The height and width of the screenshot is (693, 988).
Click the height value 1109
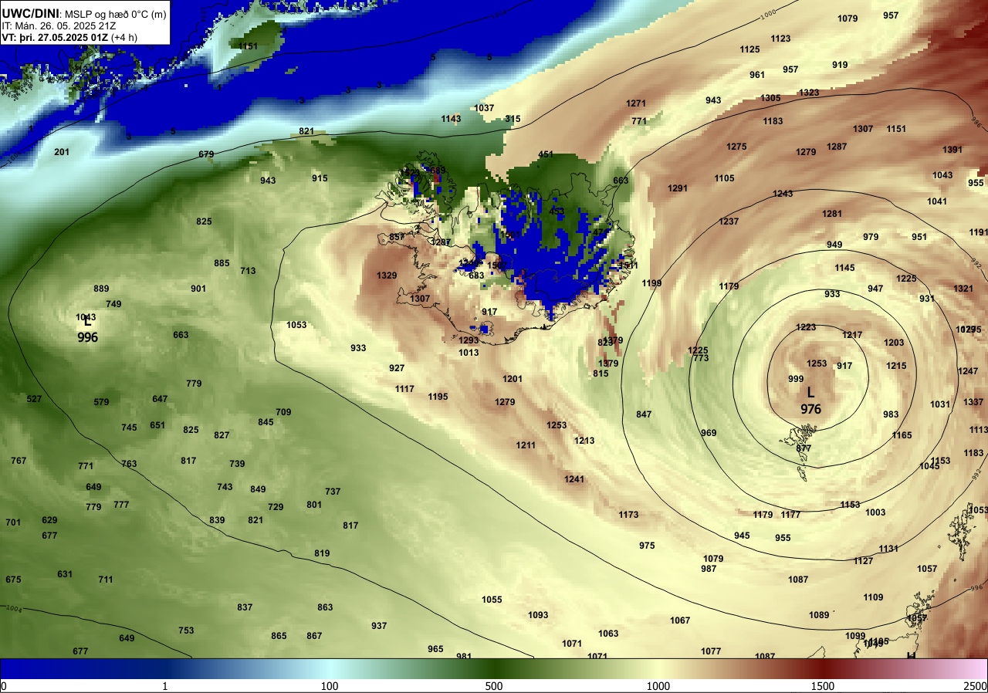[x=873, y=597]
